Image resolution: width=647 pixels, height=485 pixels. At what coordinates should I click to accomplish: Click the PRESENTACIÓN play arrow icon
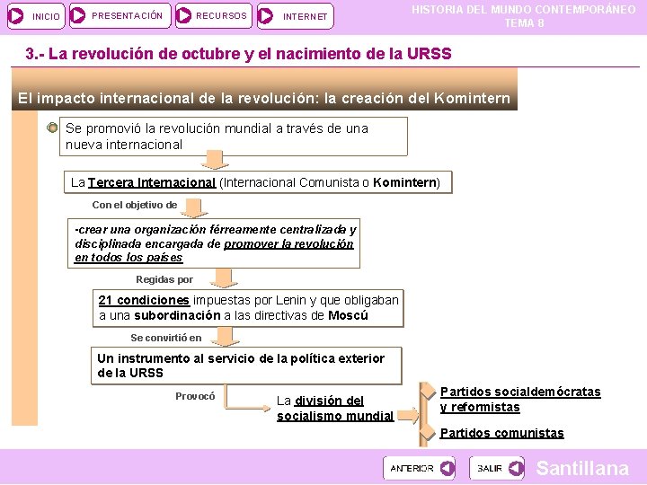tap(77, 15)
